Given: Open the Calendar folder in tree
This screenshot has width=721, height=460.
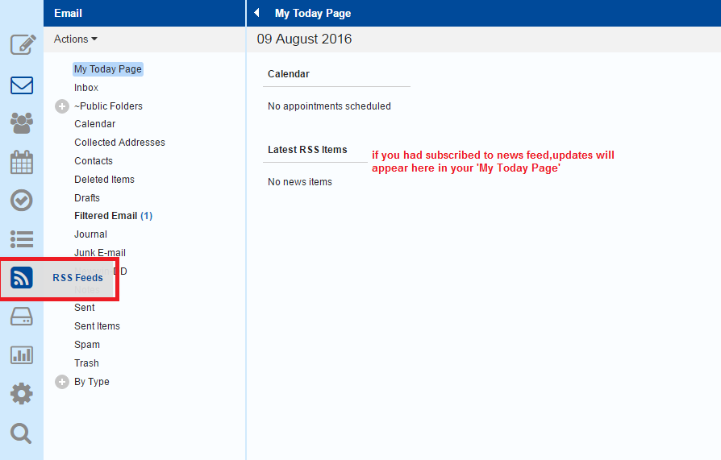Looking at the screenshot, I should tap(94, 124).
